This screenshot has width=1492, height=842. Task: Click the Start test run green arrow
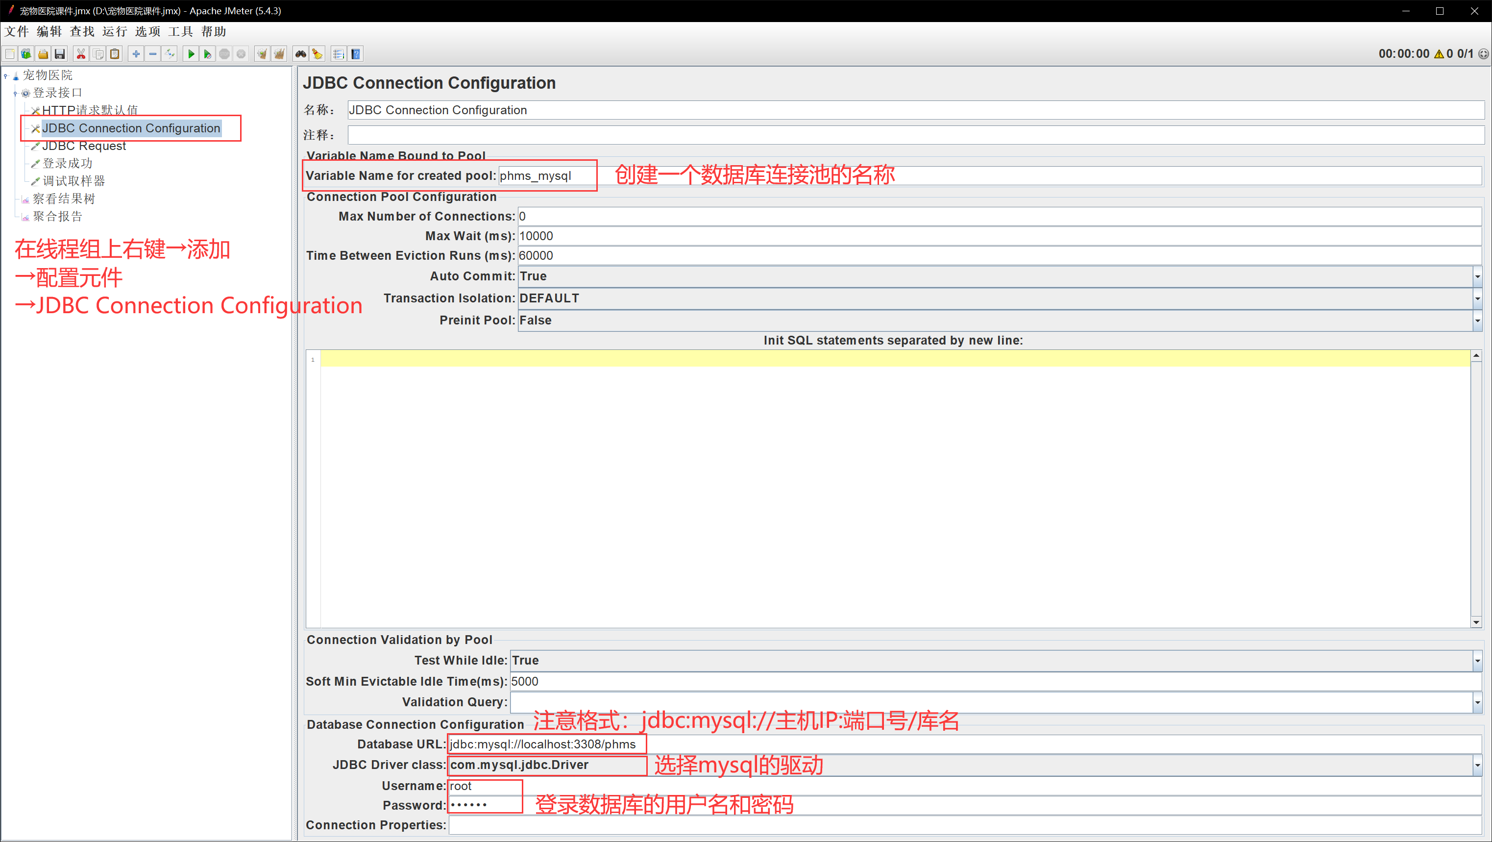click(191, 54)
